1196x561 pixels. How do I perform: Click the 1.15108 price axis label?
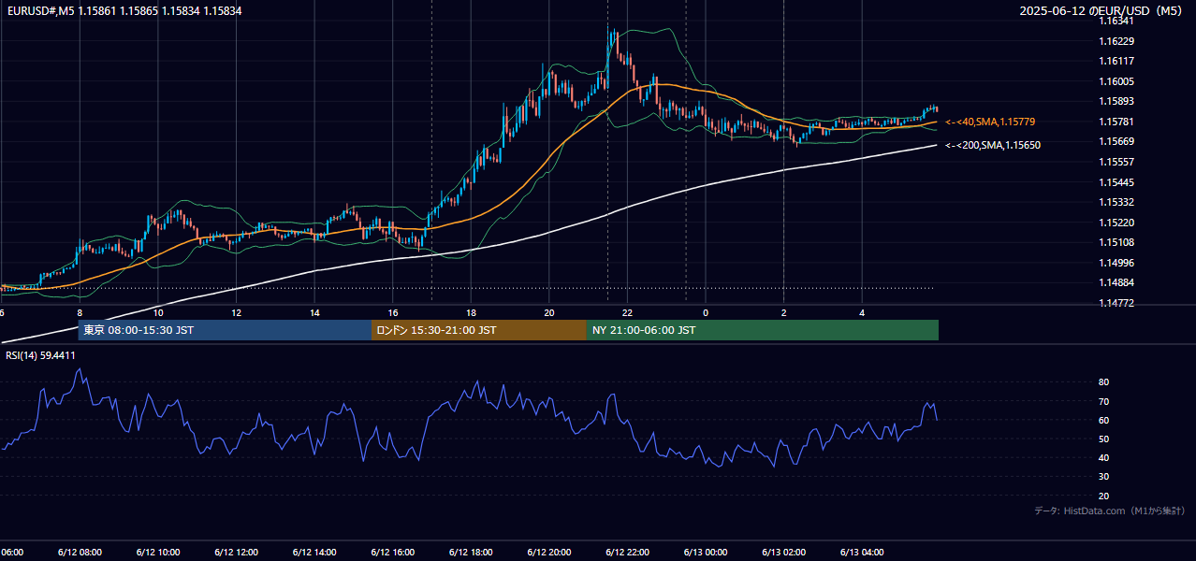tap(1117, 242)
